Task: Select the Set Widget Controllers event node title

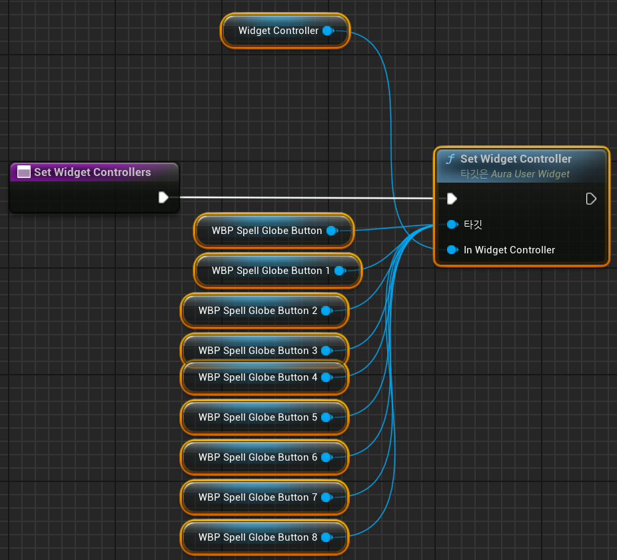Action: point(93,172)
